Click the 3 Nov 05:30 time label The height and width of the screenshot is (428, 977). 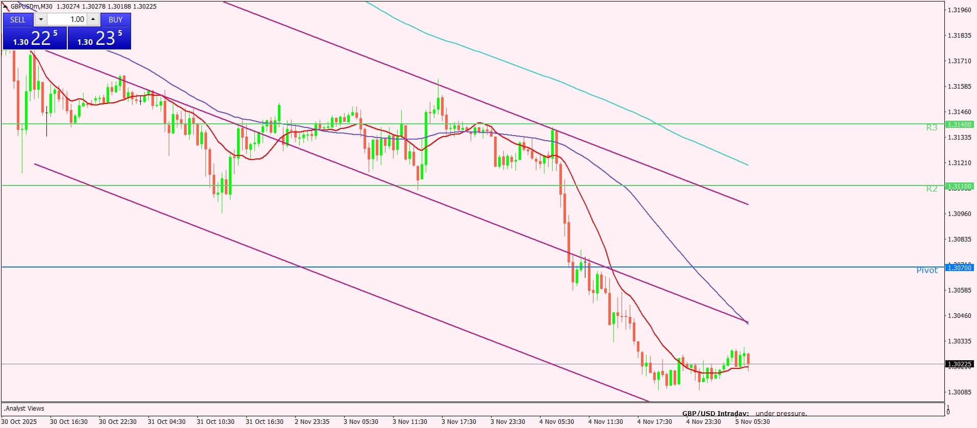tap(361, 421)
